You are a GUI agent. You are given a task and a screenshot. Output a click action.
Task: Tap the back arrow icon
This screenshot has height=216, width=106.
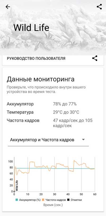[8, 7]
